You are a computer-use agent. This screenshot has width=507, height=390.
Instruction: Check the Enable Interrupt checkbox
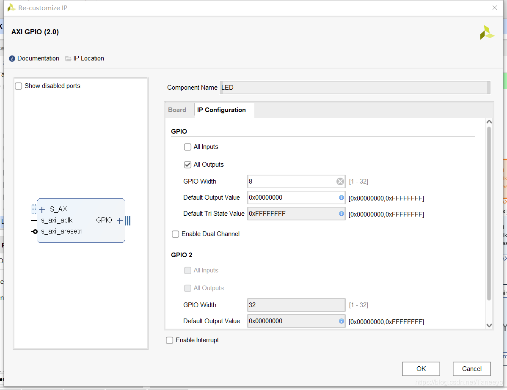pyautogui.click(x=169, y=340)
